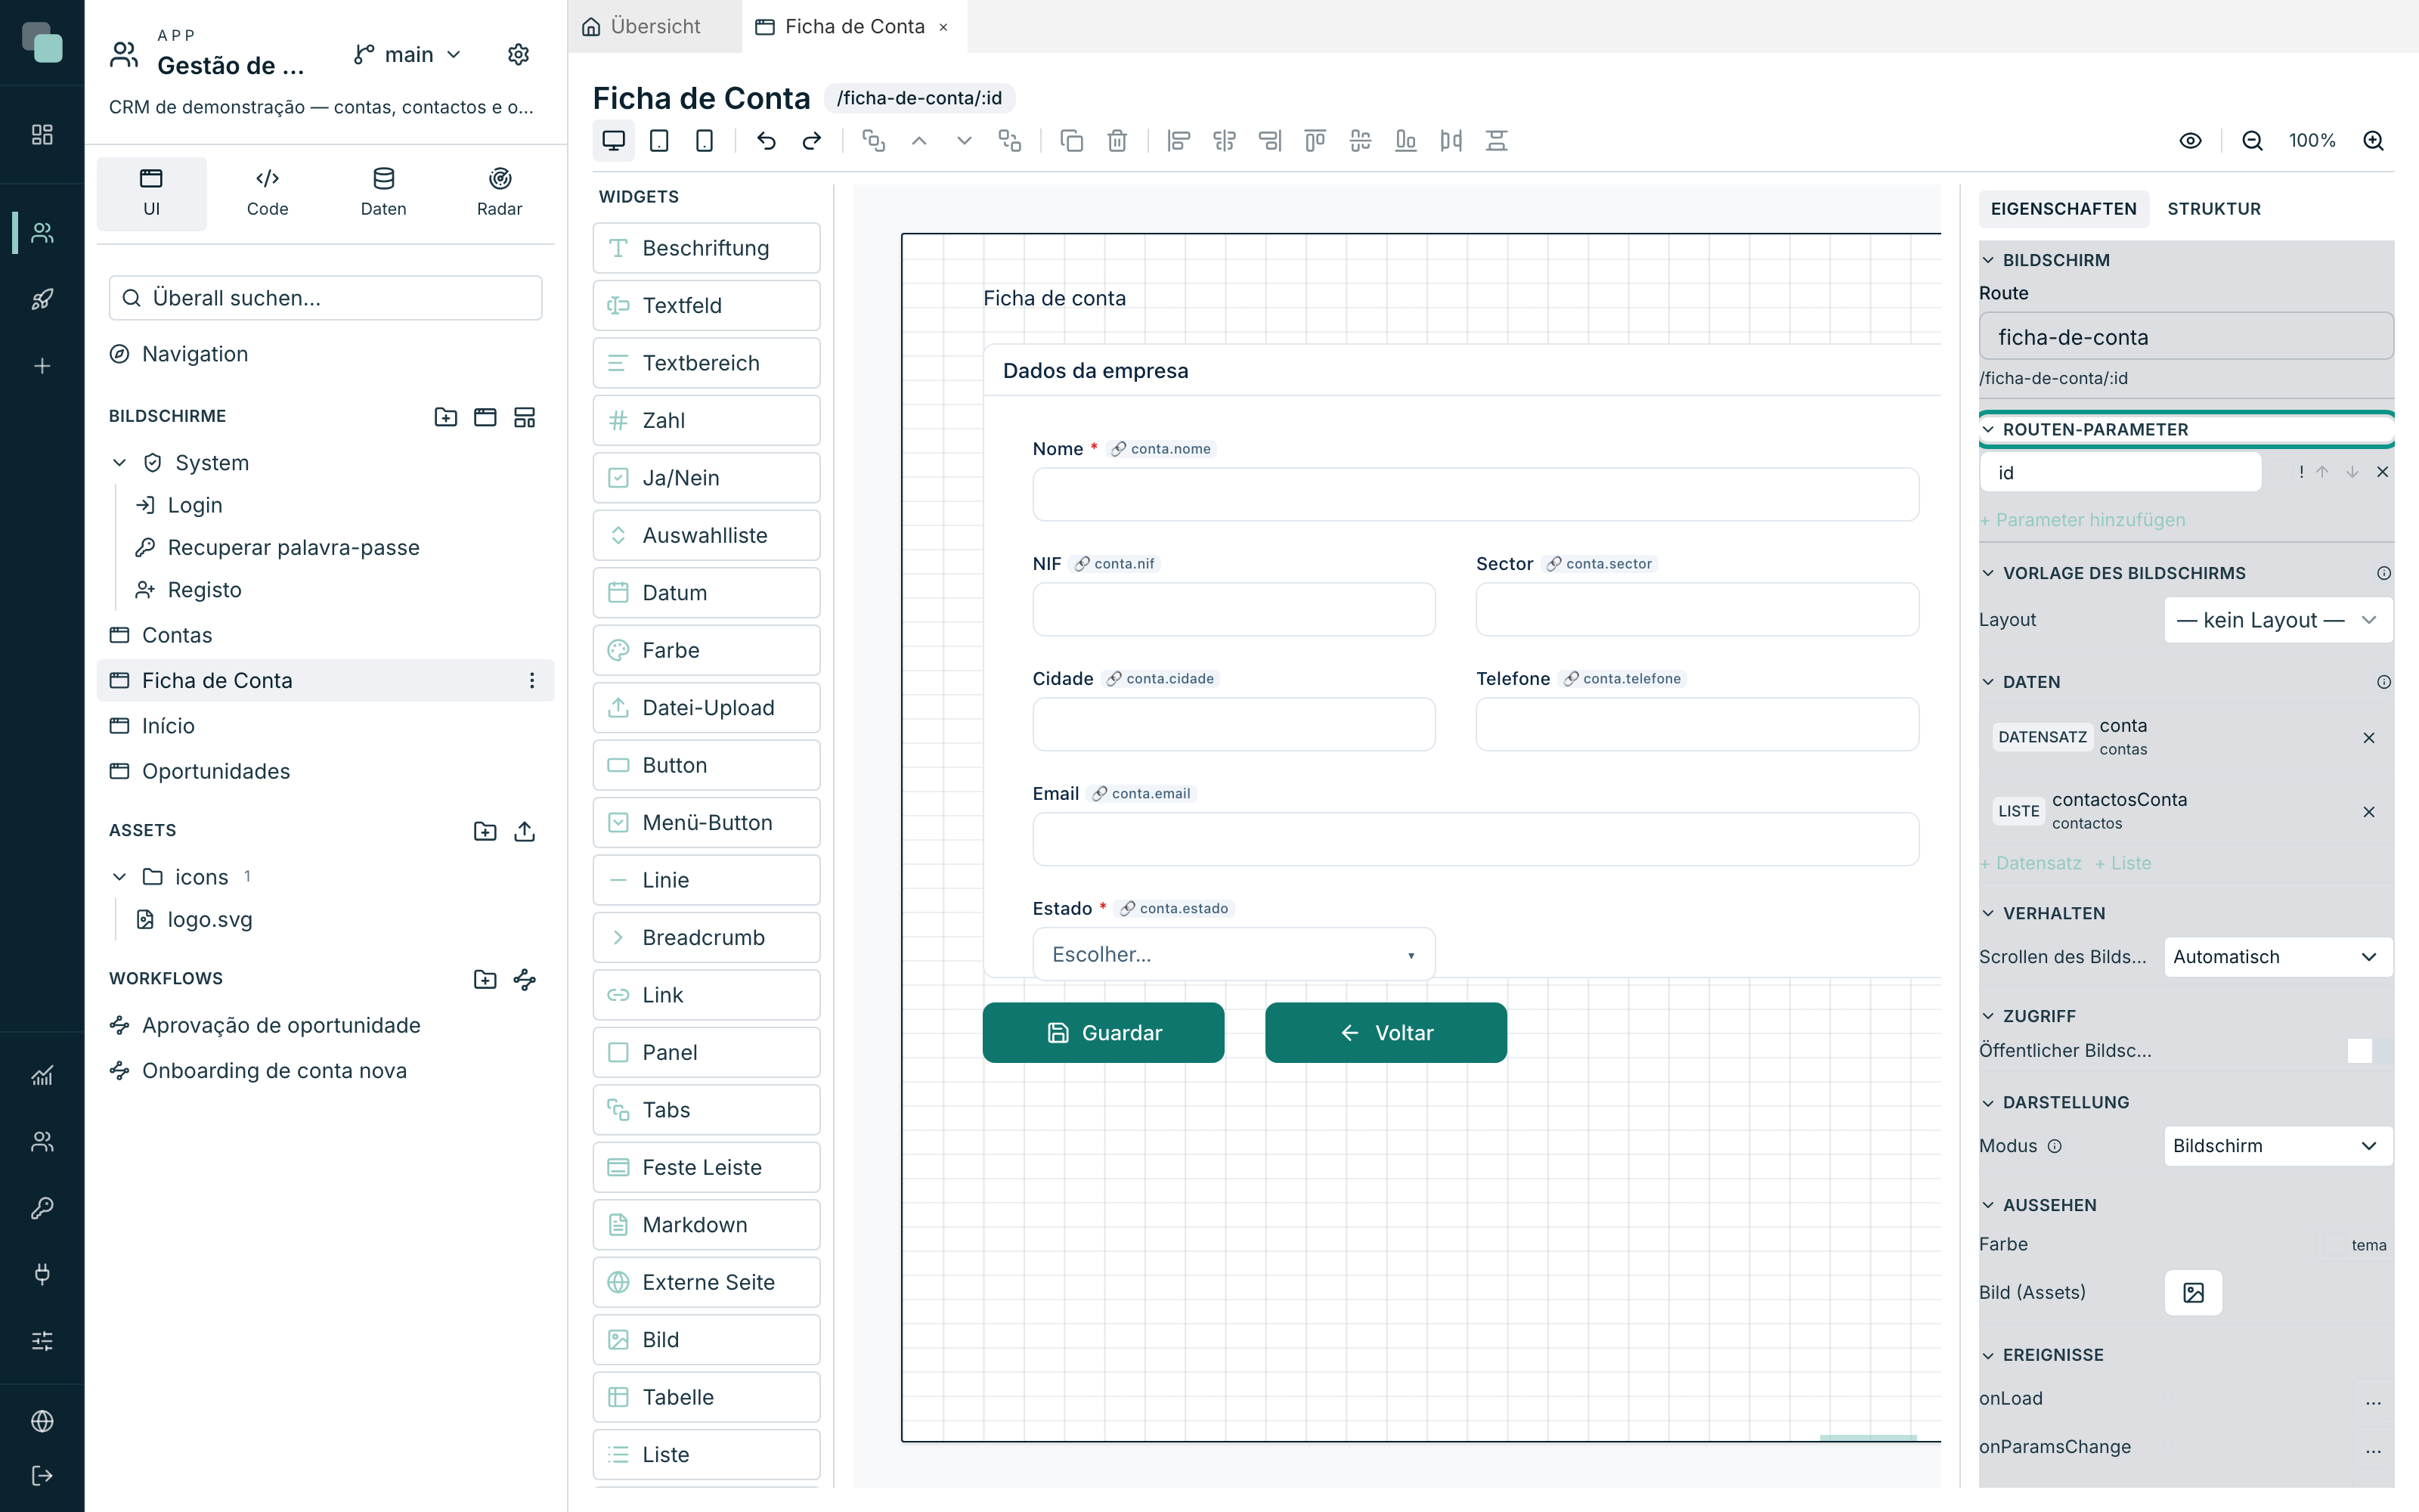Switch to the Struktur tab
2419x1512 pixels.
pyautogui.click(x=2214, y=208)
